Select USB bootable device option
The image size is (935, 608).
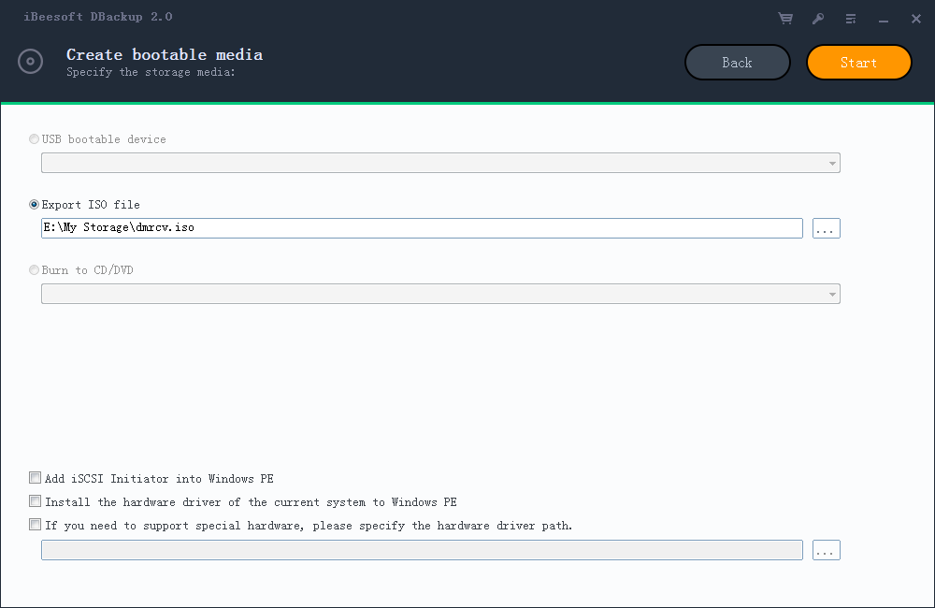34,139
